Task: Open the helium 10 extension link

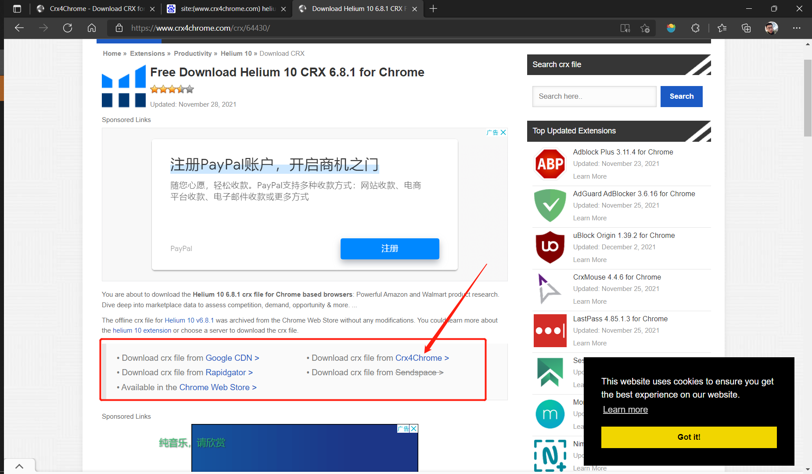Action: click(x=142, y=330)
